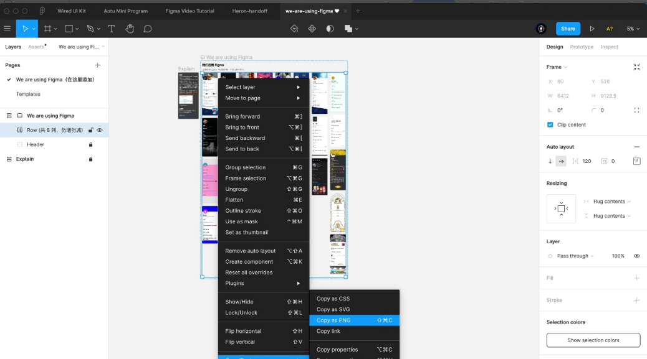This screenshot has width=647, height=359.
Task: Toggle visibility of Row layer
Action: [x=100, y=130]
